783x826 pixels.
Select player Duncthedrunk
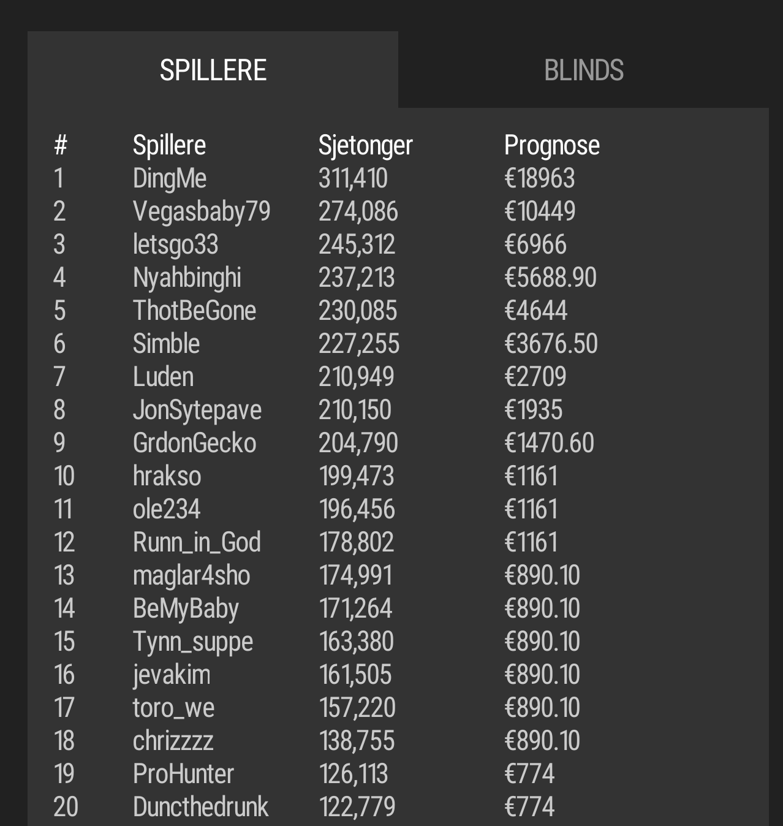click(x=200, y=807)
